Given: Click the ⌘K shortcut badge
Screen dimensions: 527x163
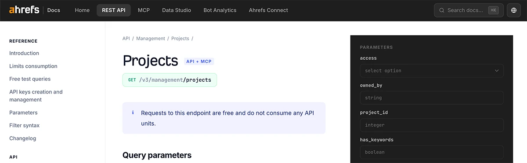Looking at the screenshot, I should pyautogui.click(x=493, y=10).
